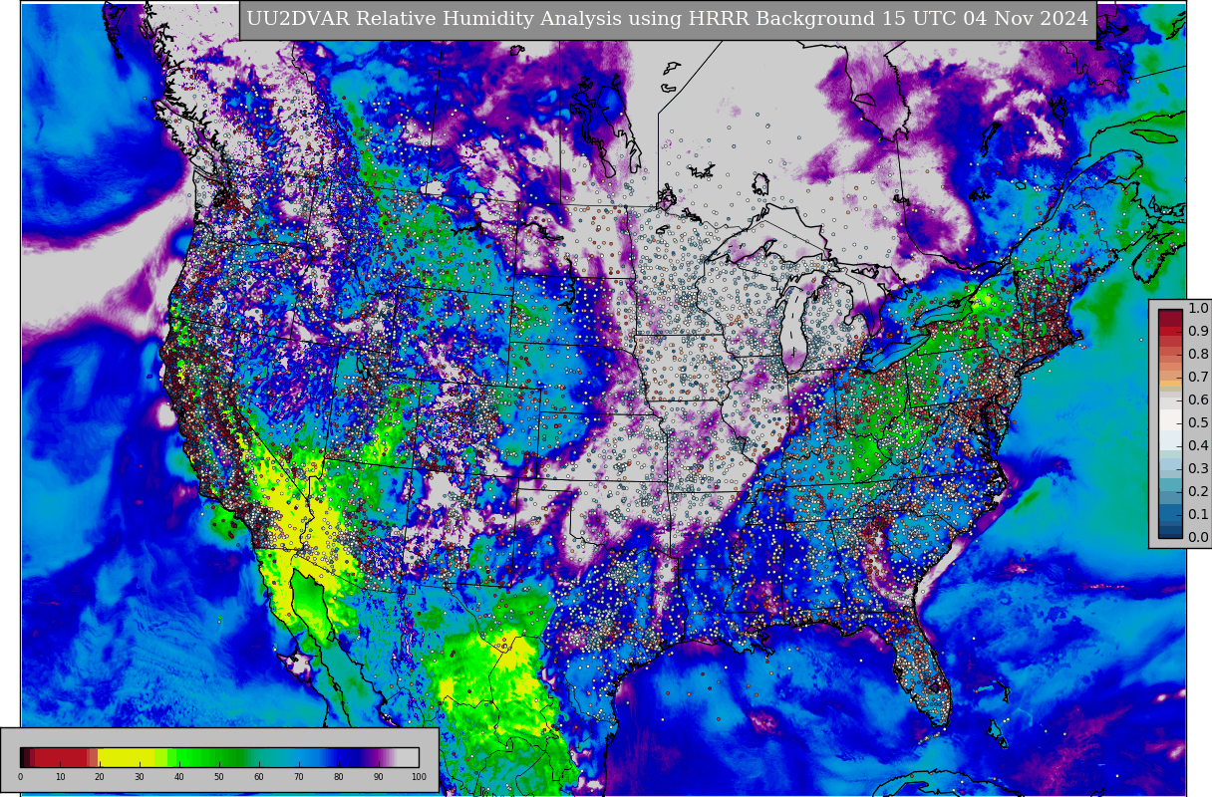Click the "0.0" label on the right colorbar

[1198, 537]
